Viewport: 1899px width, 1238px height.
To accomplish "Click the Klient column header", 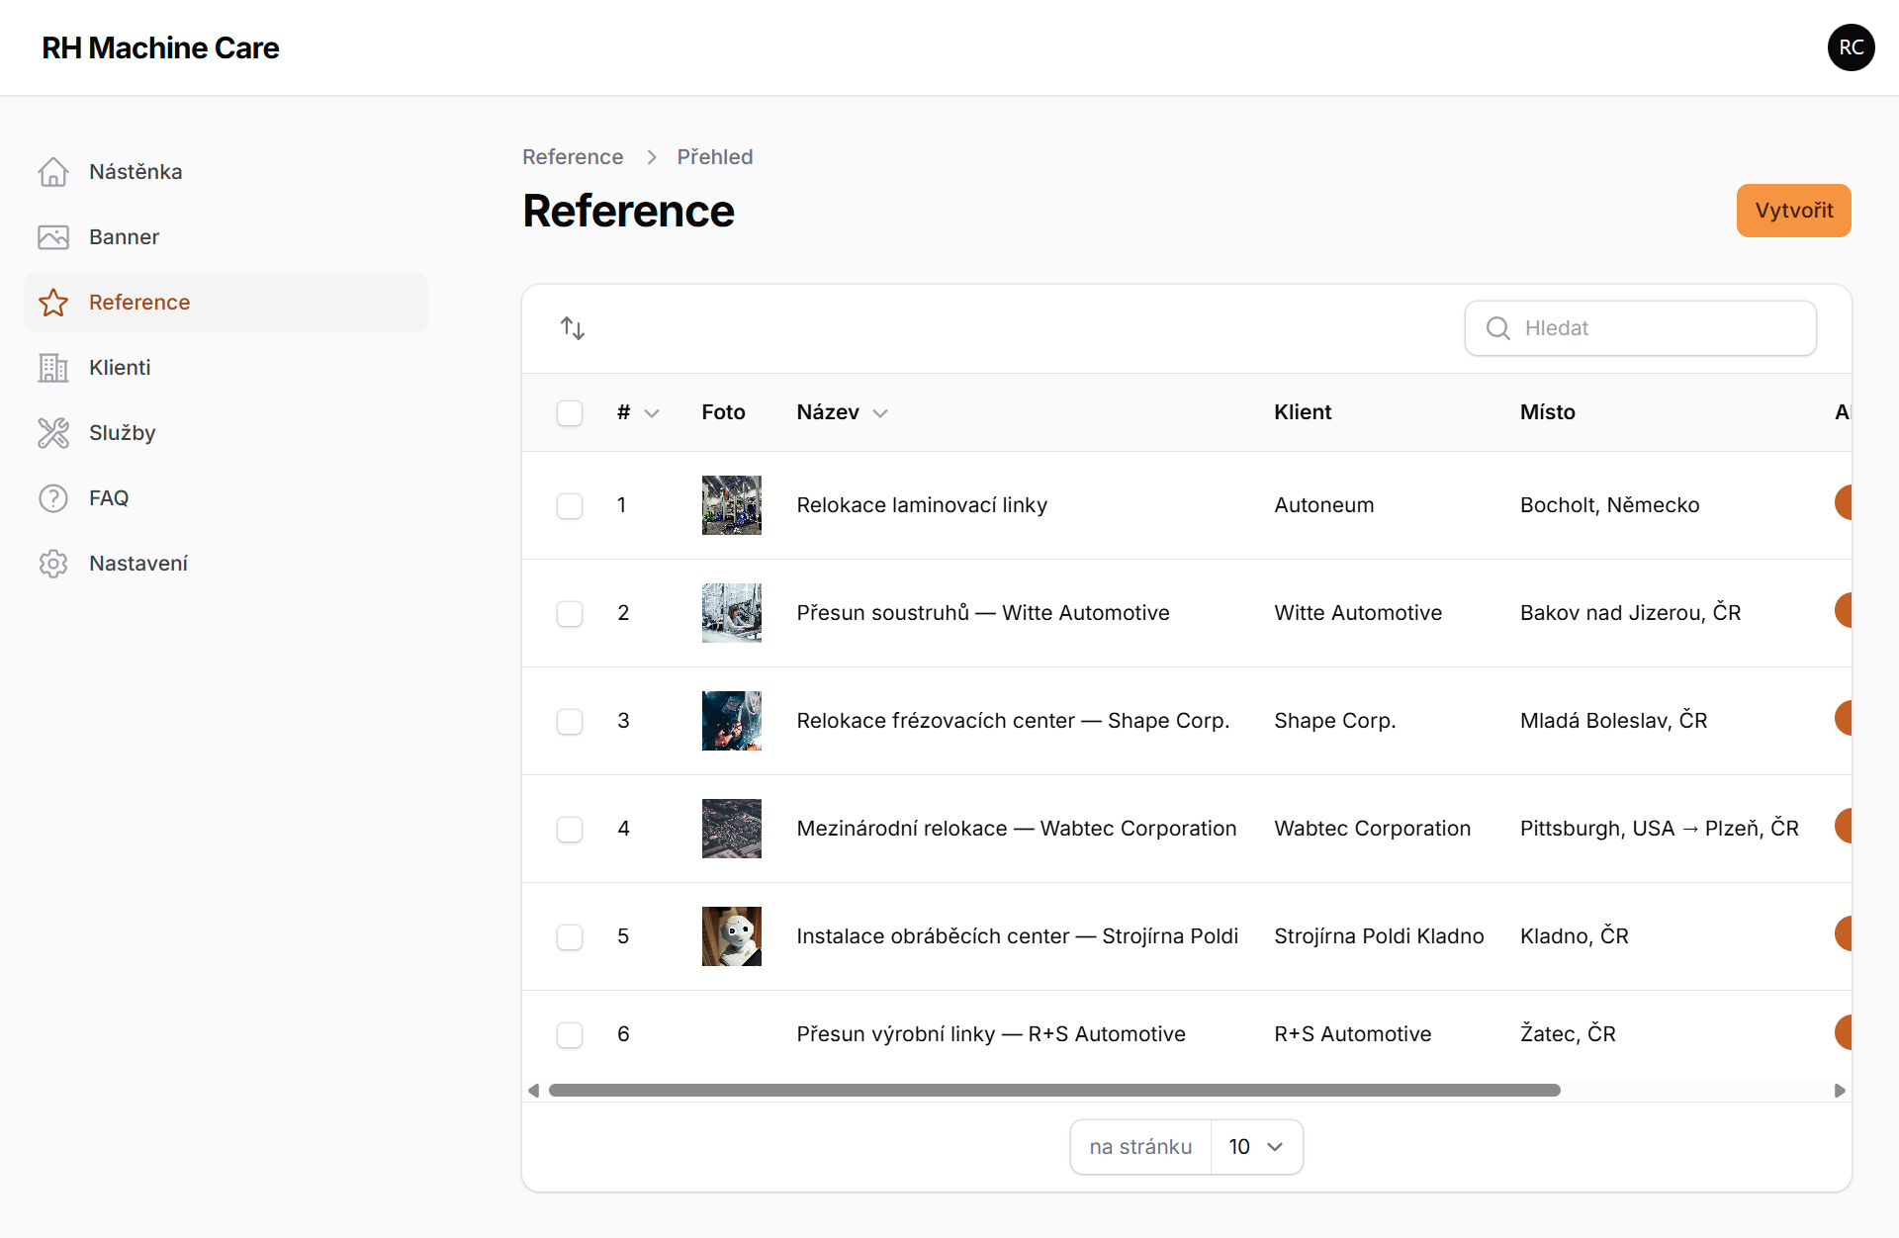I will [x=1303, y=412].
